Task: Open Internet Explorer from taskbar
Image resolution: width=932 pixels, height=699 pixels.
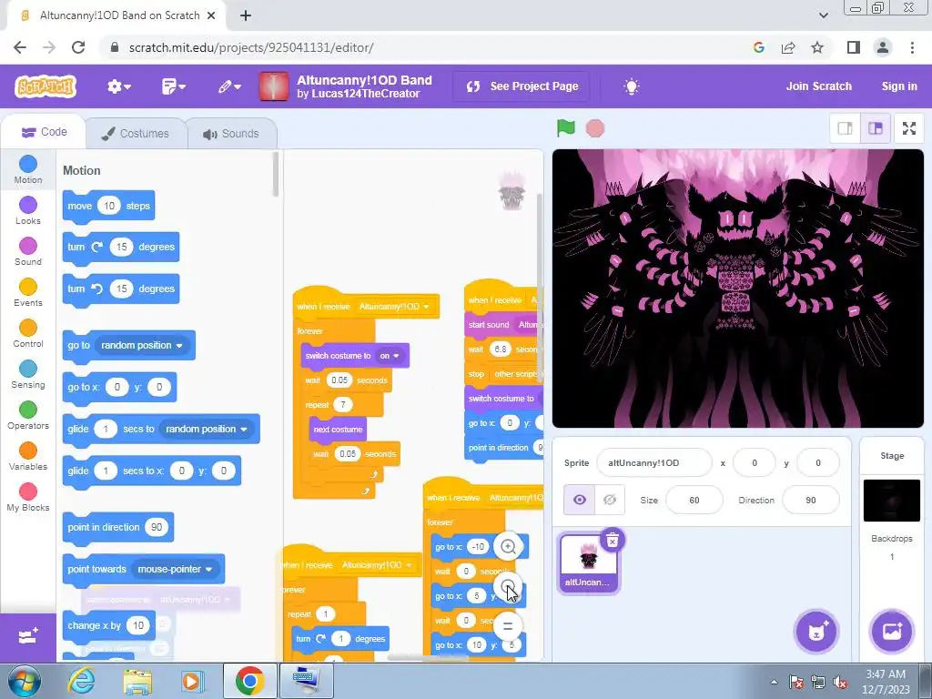Action: click(81, 681)
